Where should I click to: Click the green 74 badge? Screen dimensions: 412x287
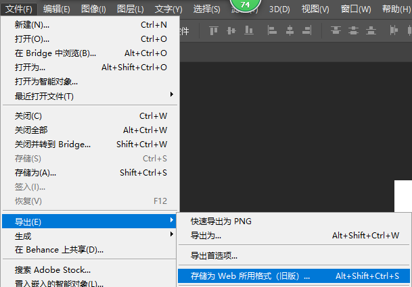click(245, 5)
